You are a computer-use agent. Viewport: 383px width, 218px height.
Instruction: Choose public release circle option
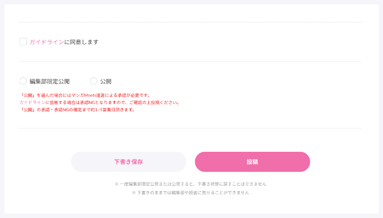[94, 81]
